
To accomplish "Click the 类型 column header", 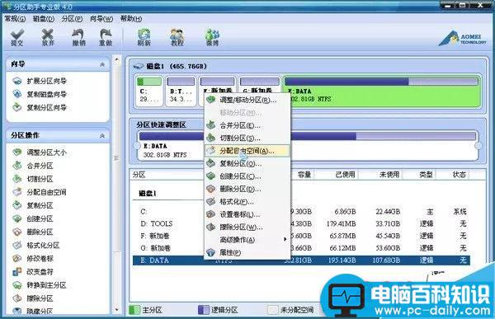I will (426, 175).
